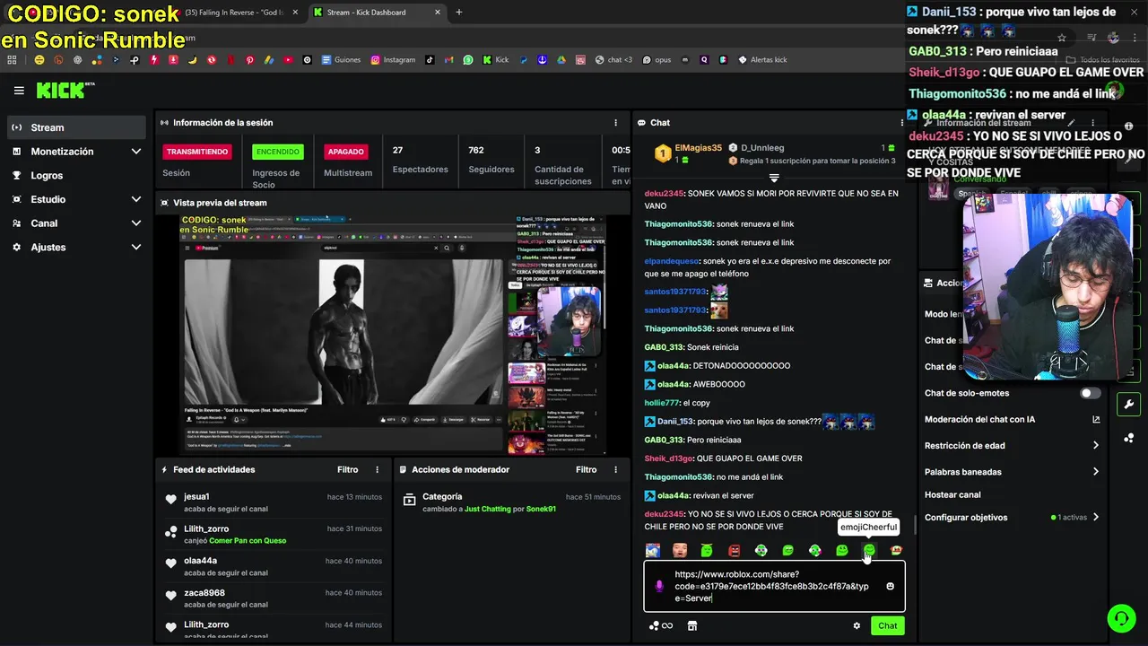
Task: Click Hostear canal option
Action: point(952,494)
